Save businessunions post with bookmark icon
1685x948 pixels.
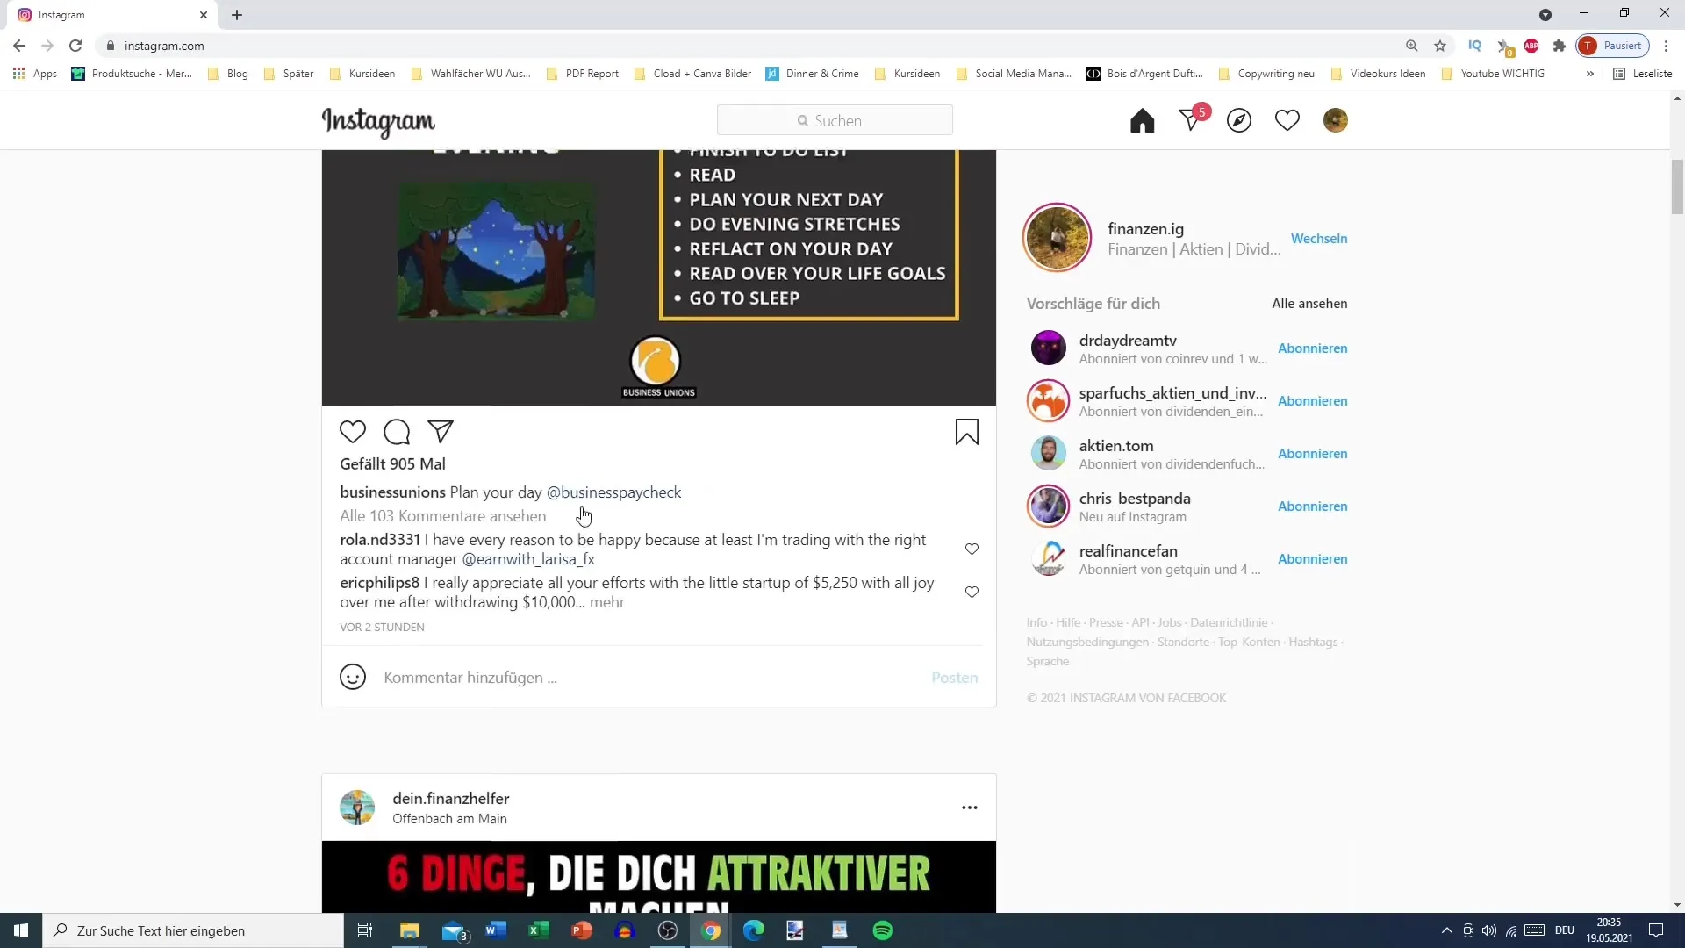[x=967, y=432]
